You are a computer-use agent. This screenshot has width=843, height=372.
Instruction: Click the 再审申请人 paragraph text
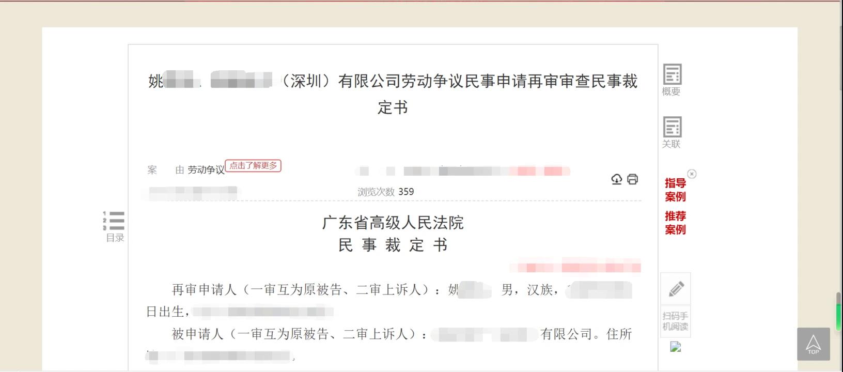coord(390,301)
